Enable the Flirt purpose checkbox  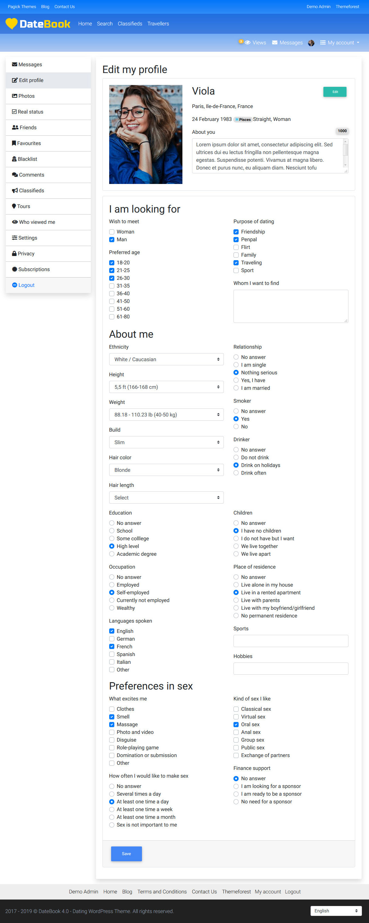[236, 247]
